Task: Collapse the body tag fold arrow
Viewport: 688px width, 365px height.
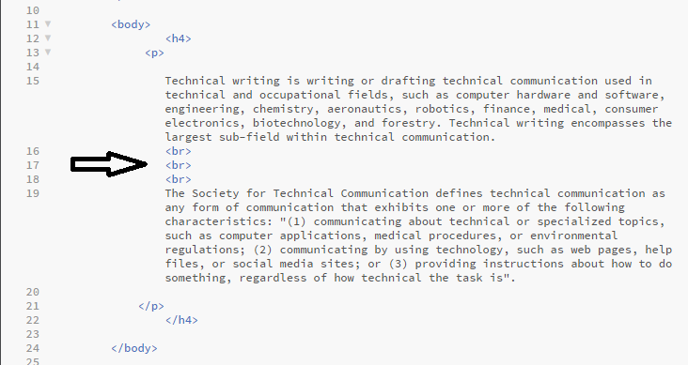Action: pos(48,23)
